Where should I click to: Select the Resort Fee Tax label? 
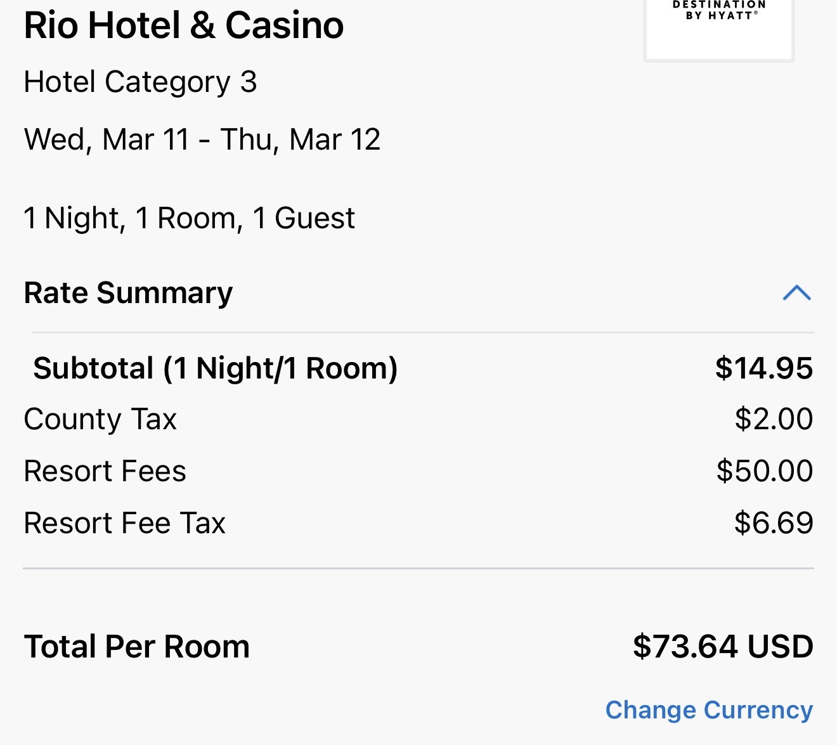point(124,523)
